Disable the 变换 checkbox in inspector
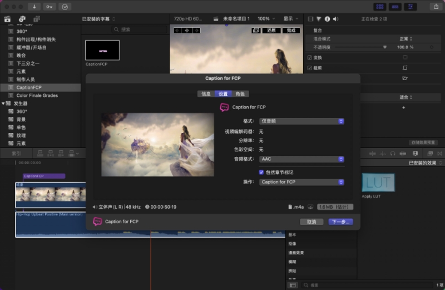 coord(310,57)
